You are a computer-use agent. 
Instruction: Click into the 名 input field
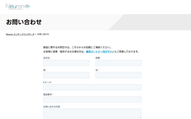(x=118, y=75)
